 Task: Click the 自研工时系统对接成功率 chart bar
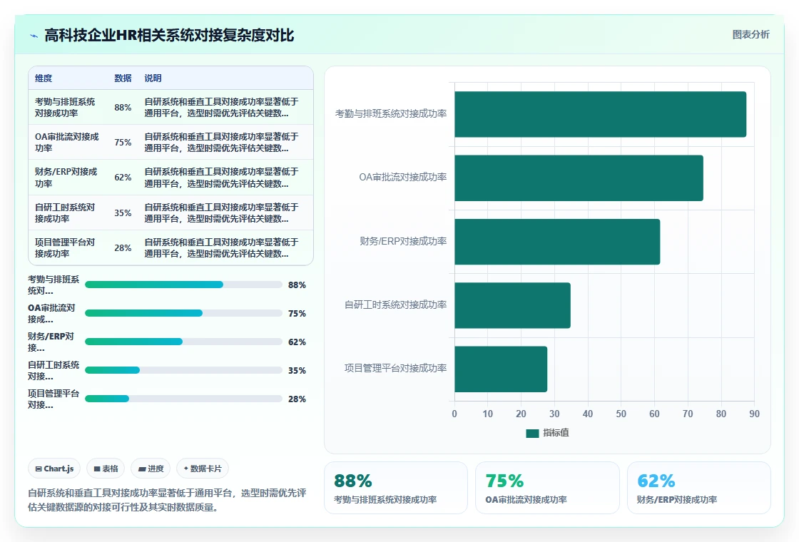(513, 305)
